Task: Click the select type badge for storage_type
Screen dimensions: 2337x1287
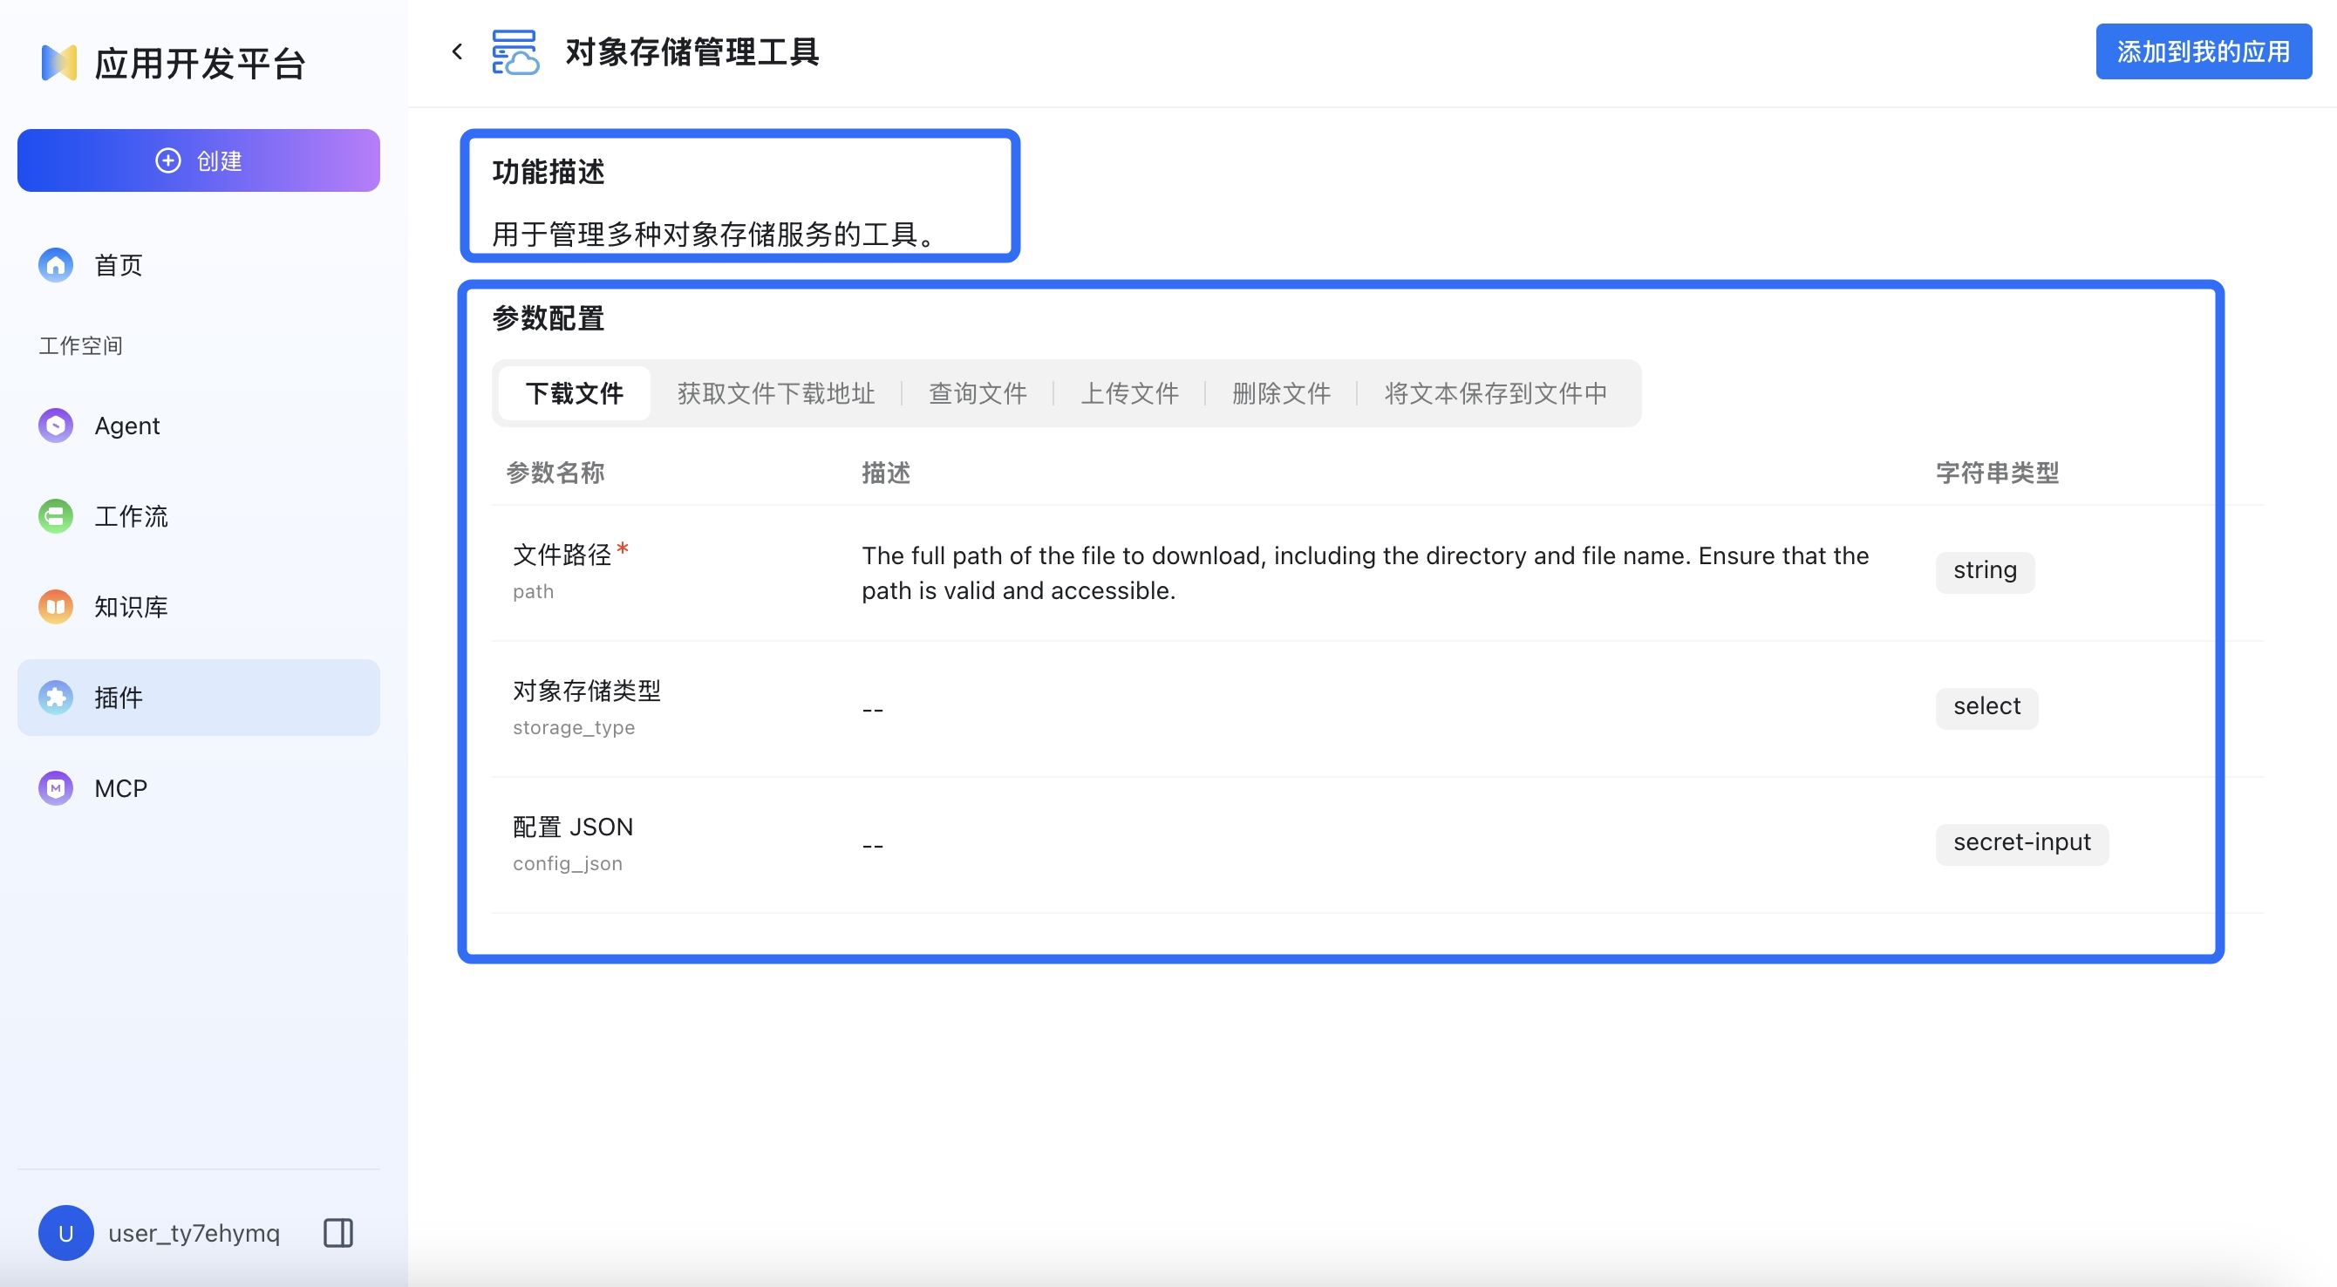Action: click(x=1986, y=707)
